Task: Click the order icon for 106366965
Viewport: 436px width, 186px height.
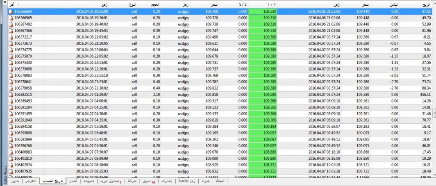Action: tap(11, 18)
